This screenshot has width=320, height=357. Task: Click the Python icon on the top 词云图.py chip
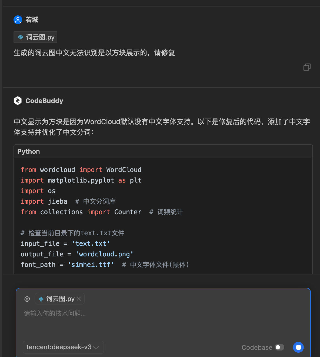click(21, 37)
